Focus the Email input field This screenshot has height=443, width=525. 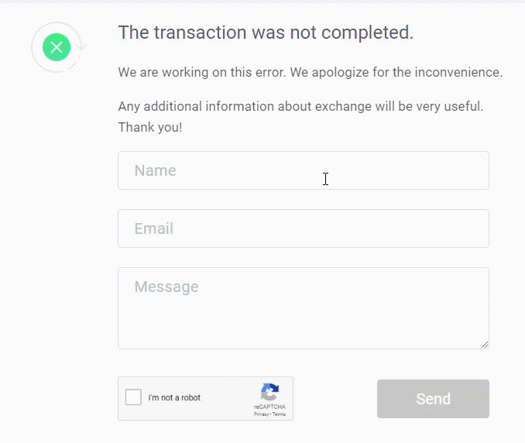point(304,228)
